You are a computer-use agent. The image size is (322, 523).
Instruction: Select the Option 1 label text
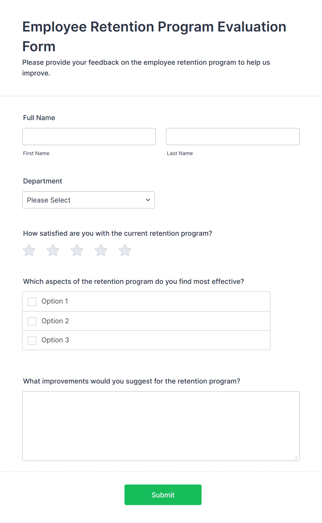(55, 301)
